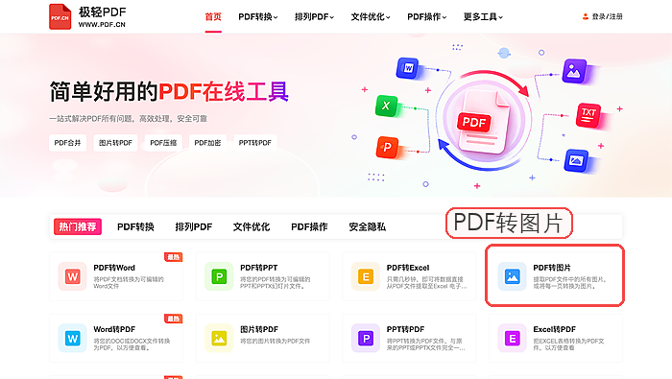Click the PPT转PDF quick button
The height and width of the screenshot is (379, 672).
[255, 143]
